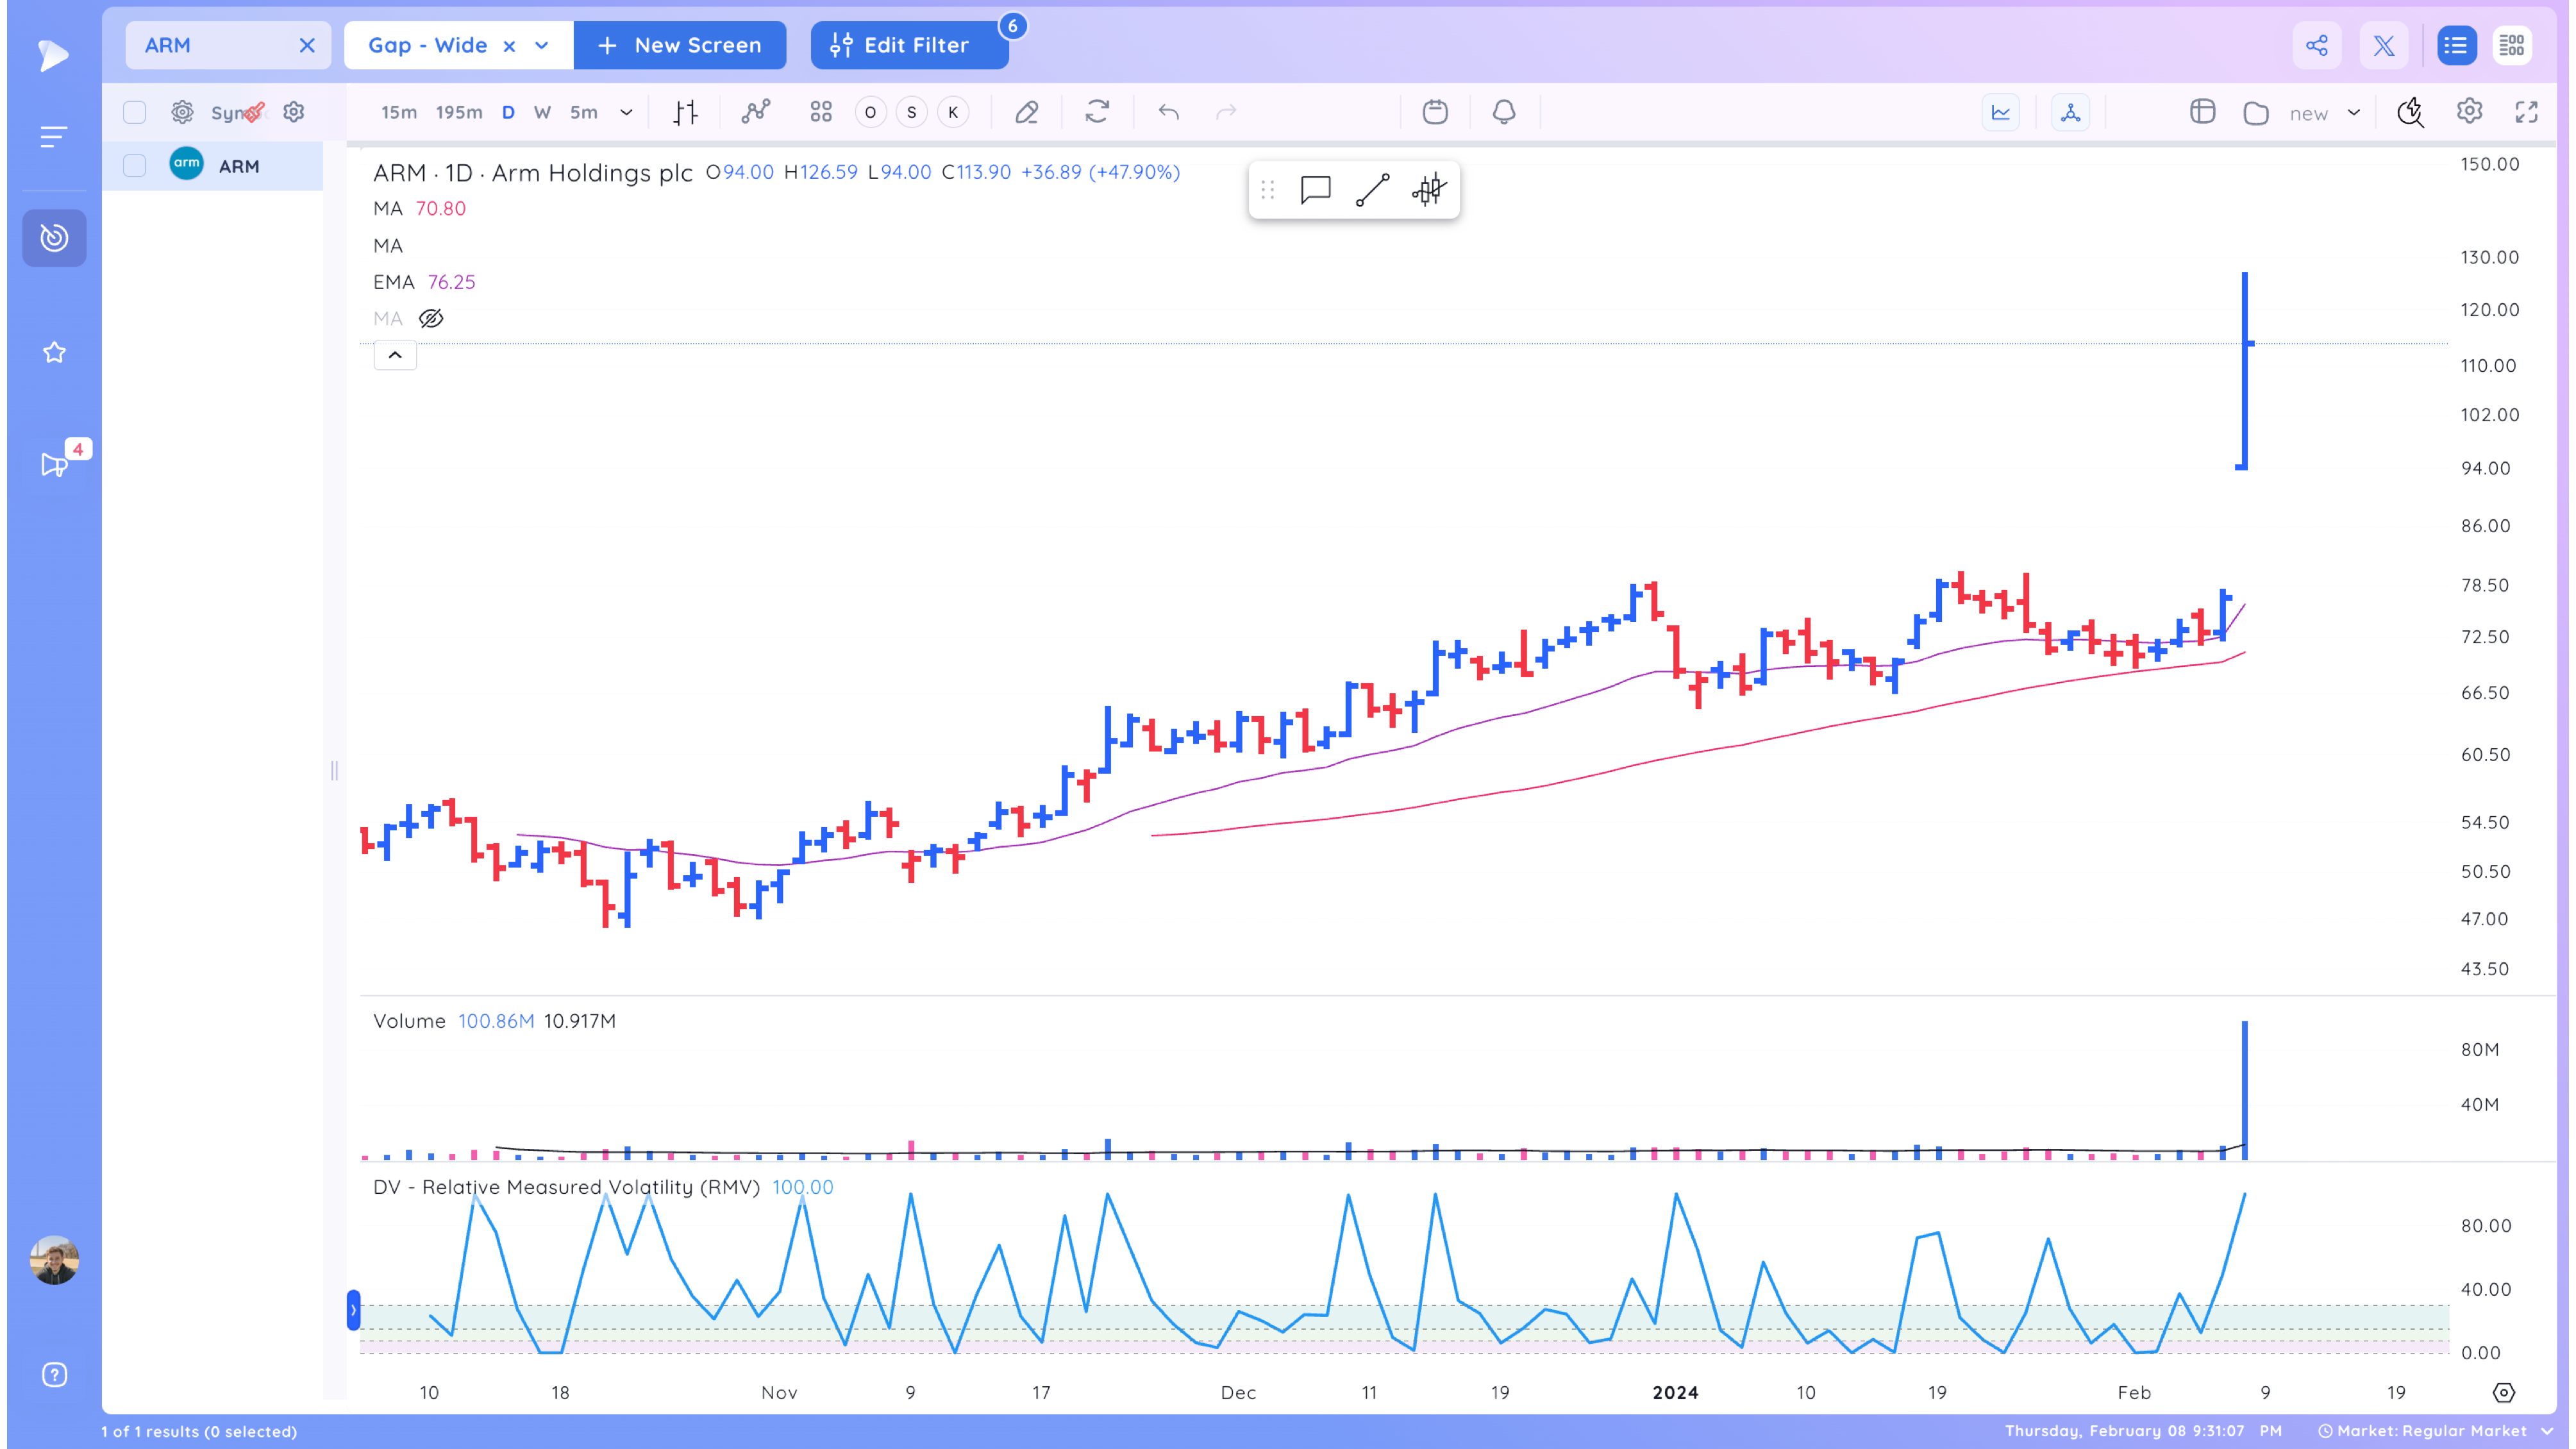The image size is (2576, 1449).
Task: Share to X (Twitter) icon
Action: [2384, 45]
